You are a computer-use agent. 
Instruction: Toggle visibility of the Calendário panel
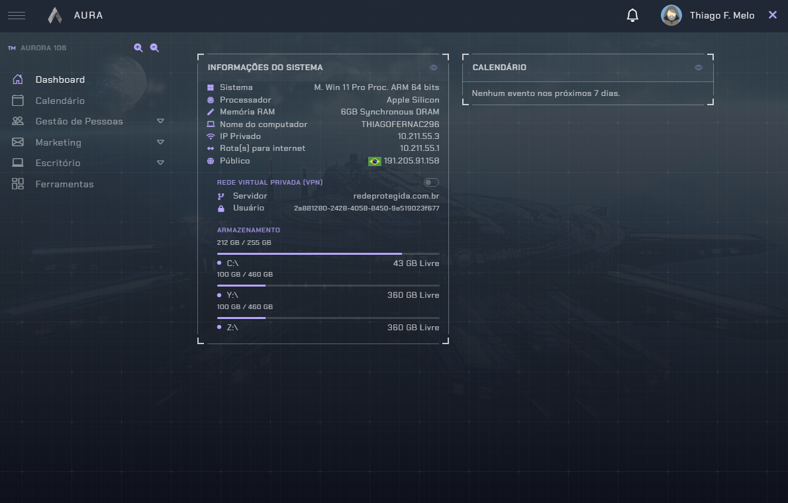(x=699, y=68)
